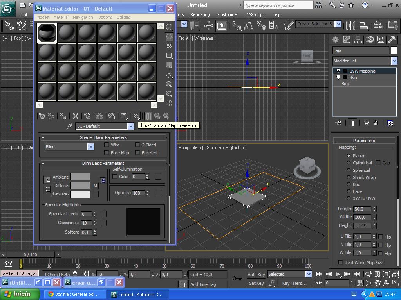
Task: Toggle the Angle Snap icon
Action: coord(249,25)
